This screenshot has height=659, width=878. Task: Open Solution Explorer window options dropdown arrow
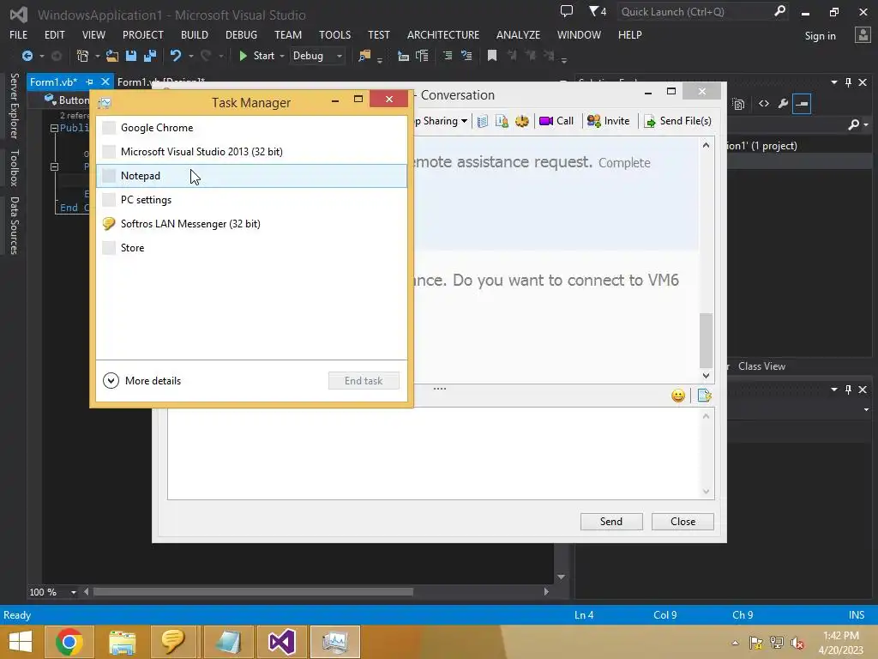[x=834, y=82]
